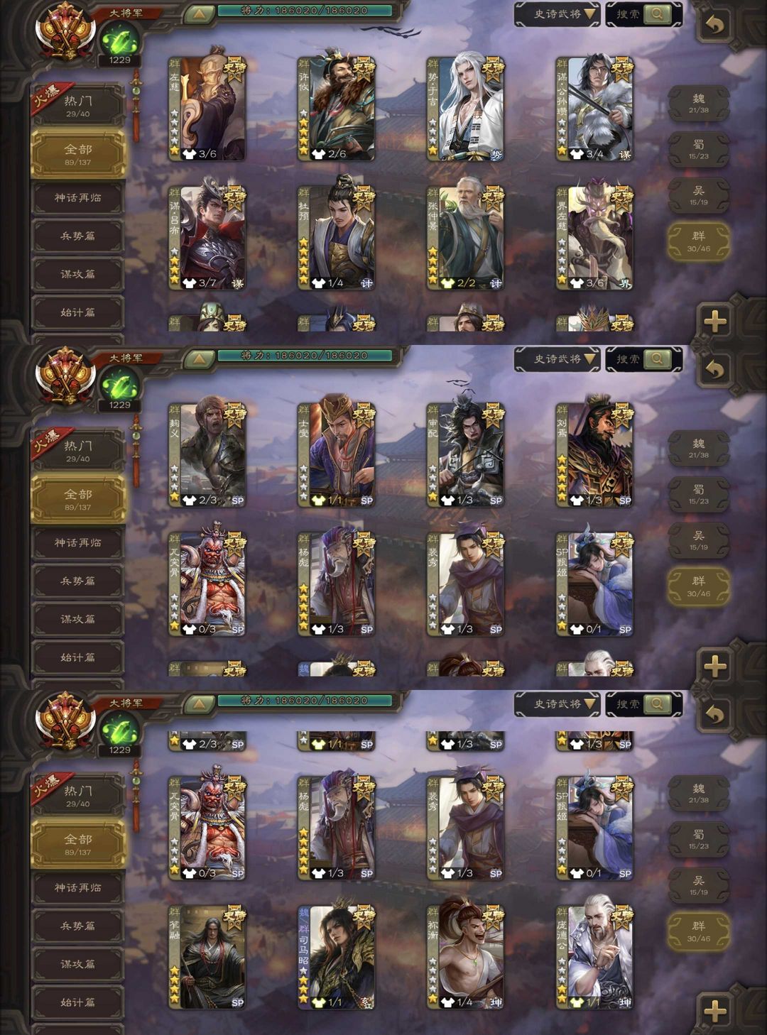This screenshot has width=767, height=1035.
Task: Tap the 坤 mark on 庞德公 card
Action: tap(625, 1002)
